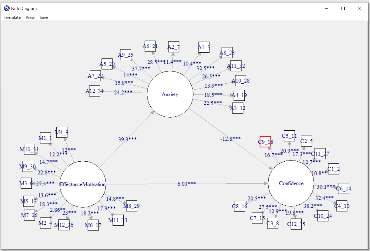
Task: Click the 24.2*** loading label
Action: [123, 92]
